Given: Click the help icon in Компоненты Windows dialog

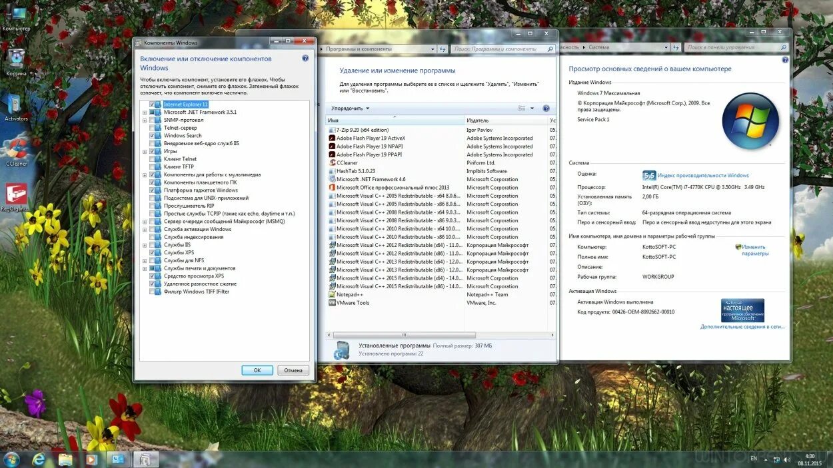Looking at the screenshot, I should [305, 59].
